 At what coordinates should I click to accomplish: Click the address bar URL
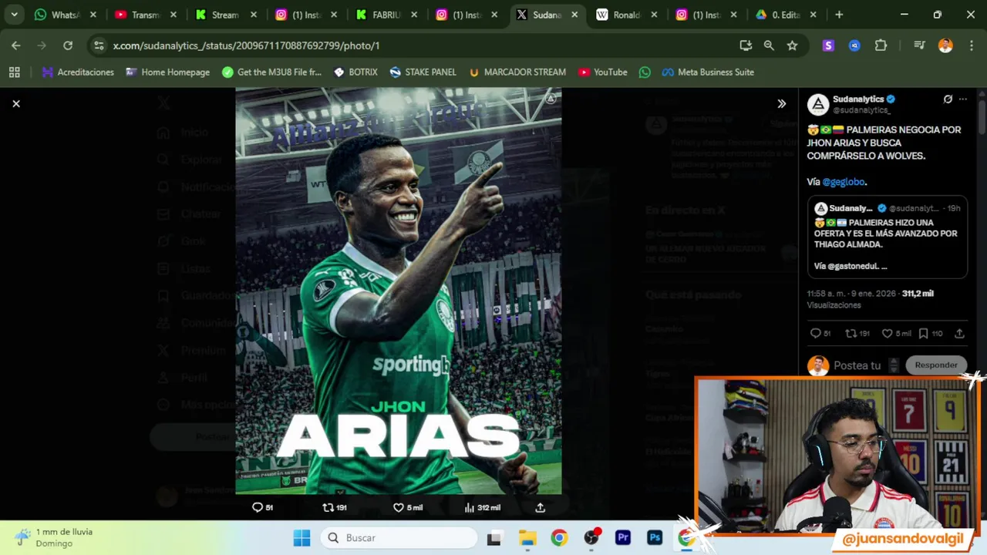coord(246,45)
